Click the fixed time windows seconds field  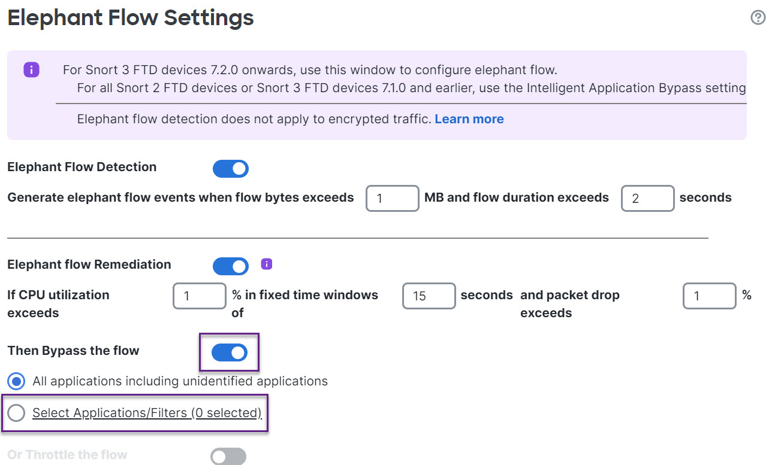(x=429, y=296)
